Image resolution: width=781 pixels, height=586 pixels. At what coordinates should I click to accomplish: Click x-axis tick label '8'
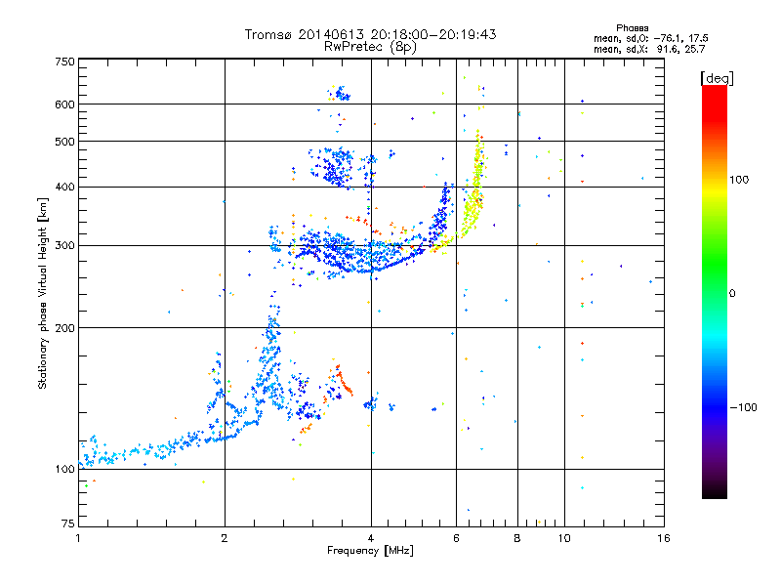pos(517,538)
